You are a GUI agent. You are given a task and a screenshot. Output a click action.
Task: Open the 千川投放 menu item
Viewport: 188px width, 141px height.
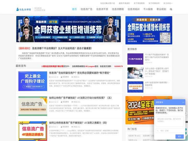tap(148, 9)
